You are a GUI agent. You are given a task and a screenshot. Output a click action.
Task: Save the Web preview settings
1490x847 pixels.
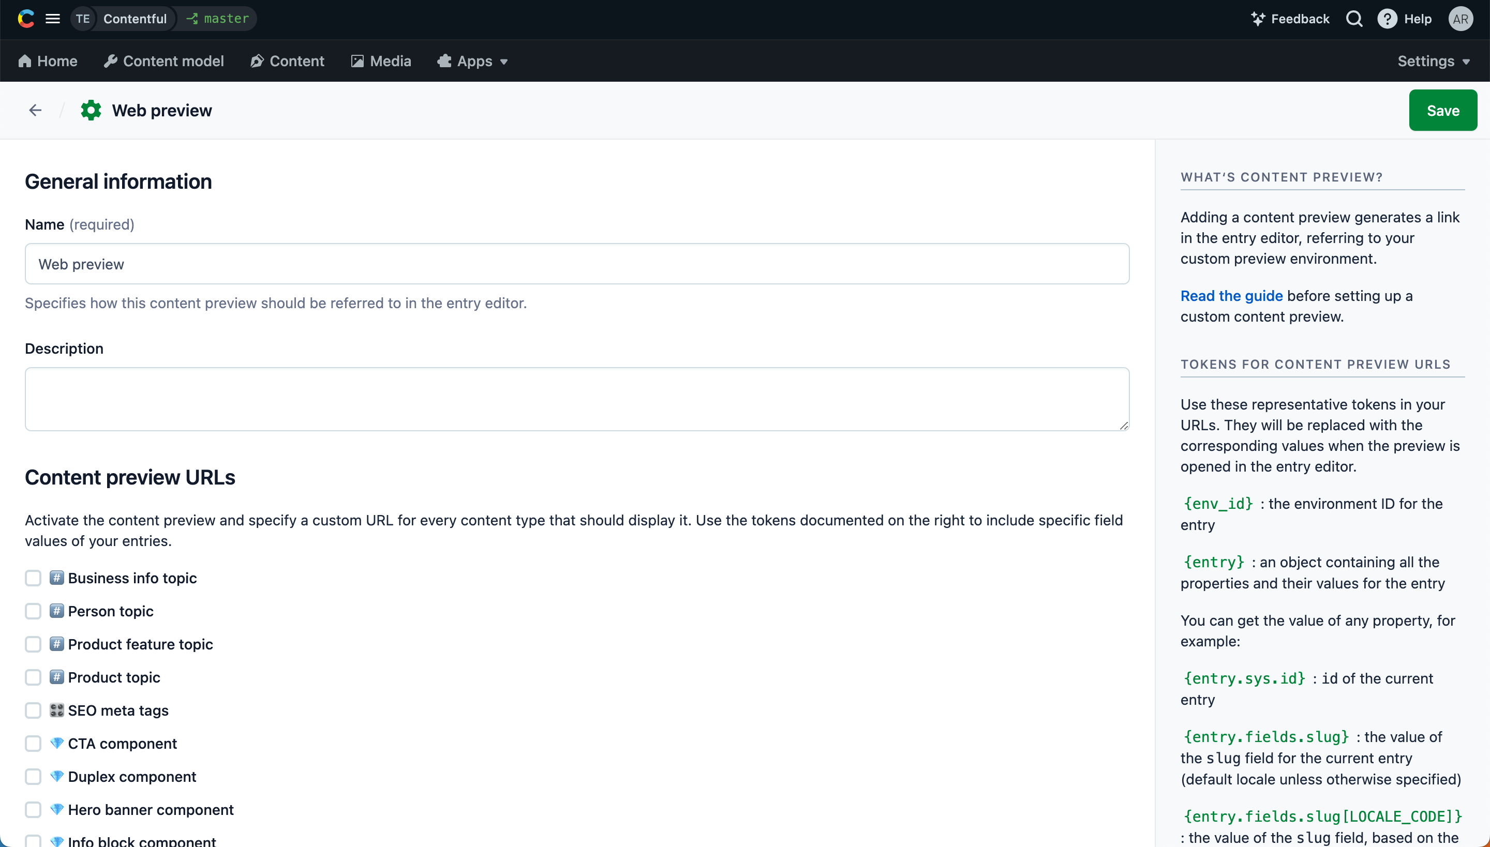1443,110
